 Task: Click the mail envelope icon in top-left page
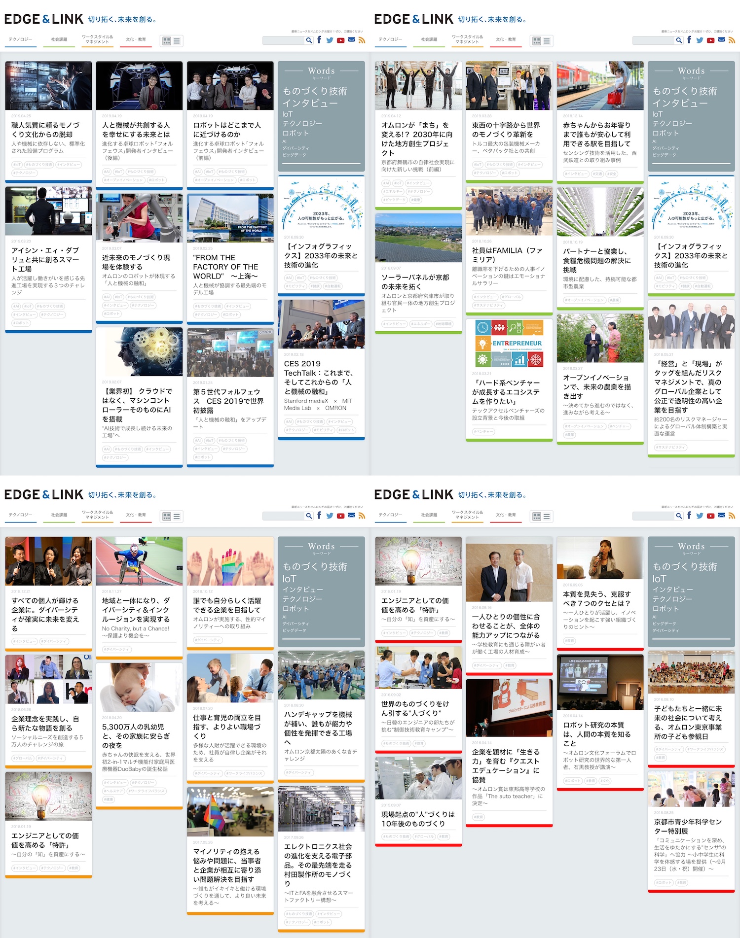[x=351, y=40]
